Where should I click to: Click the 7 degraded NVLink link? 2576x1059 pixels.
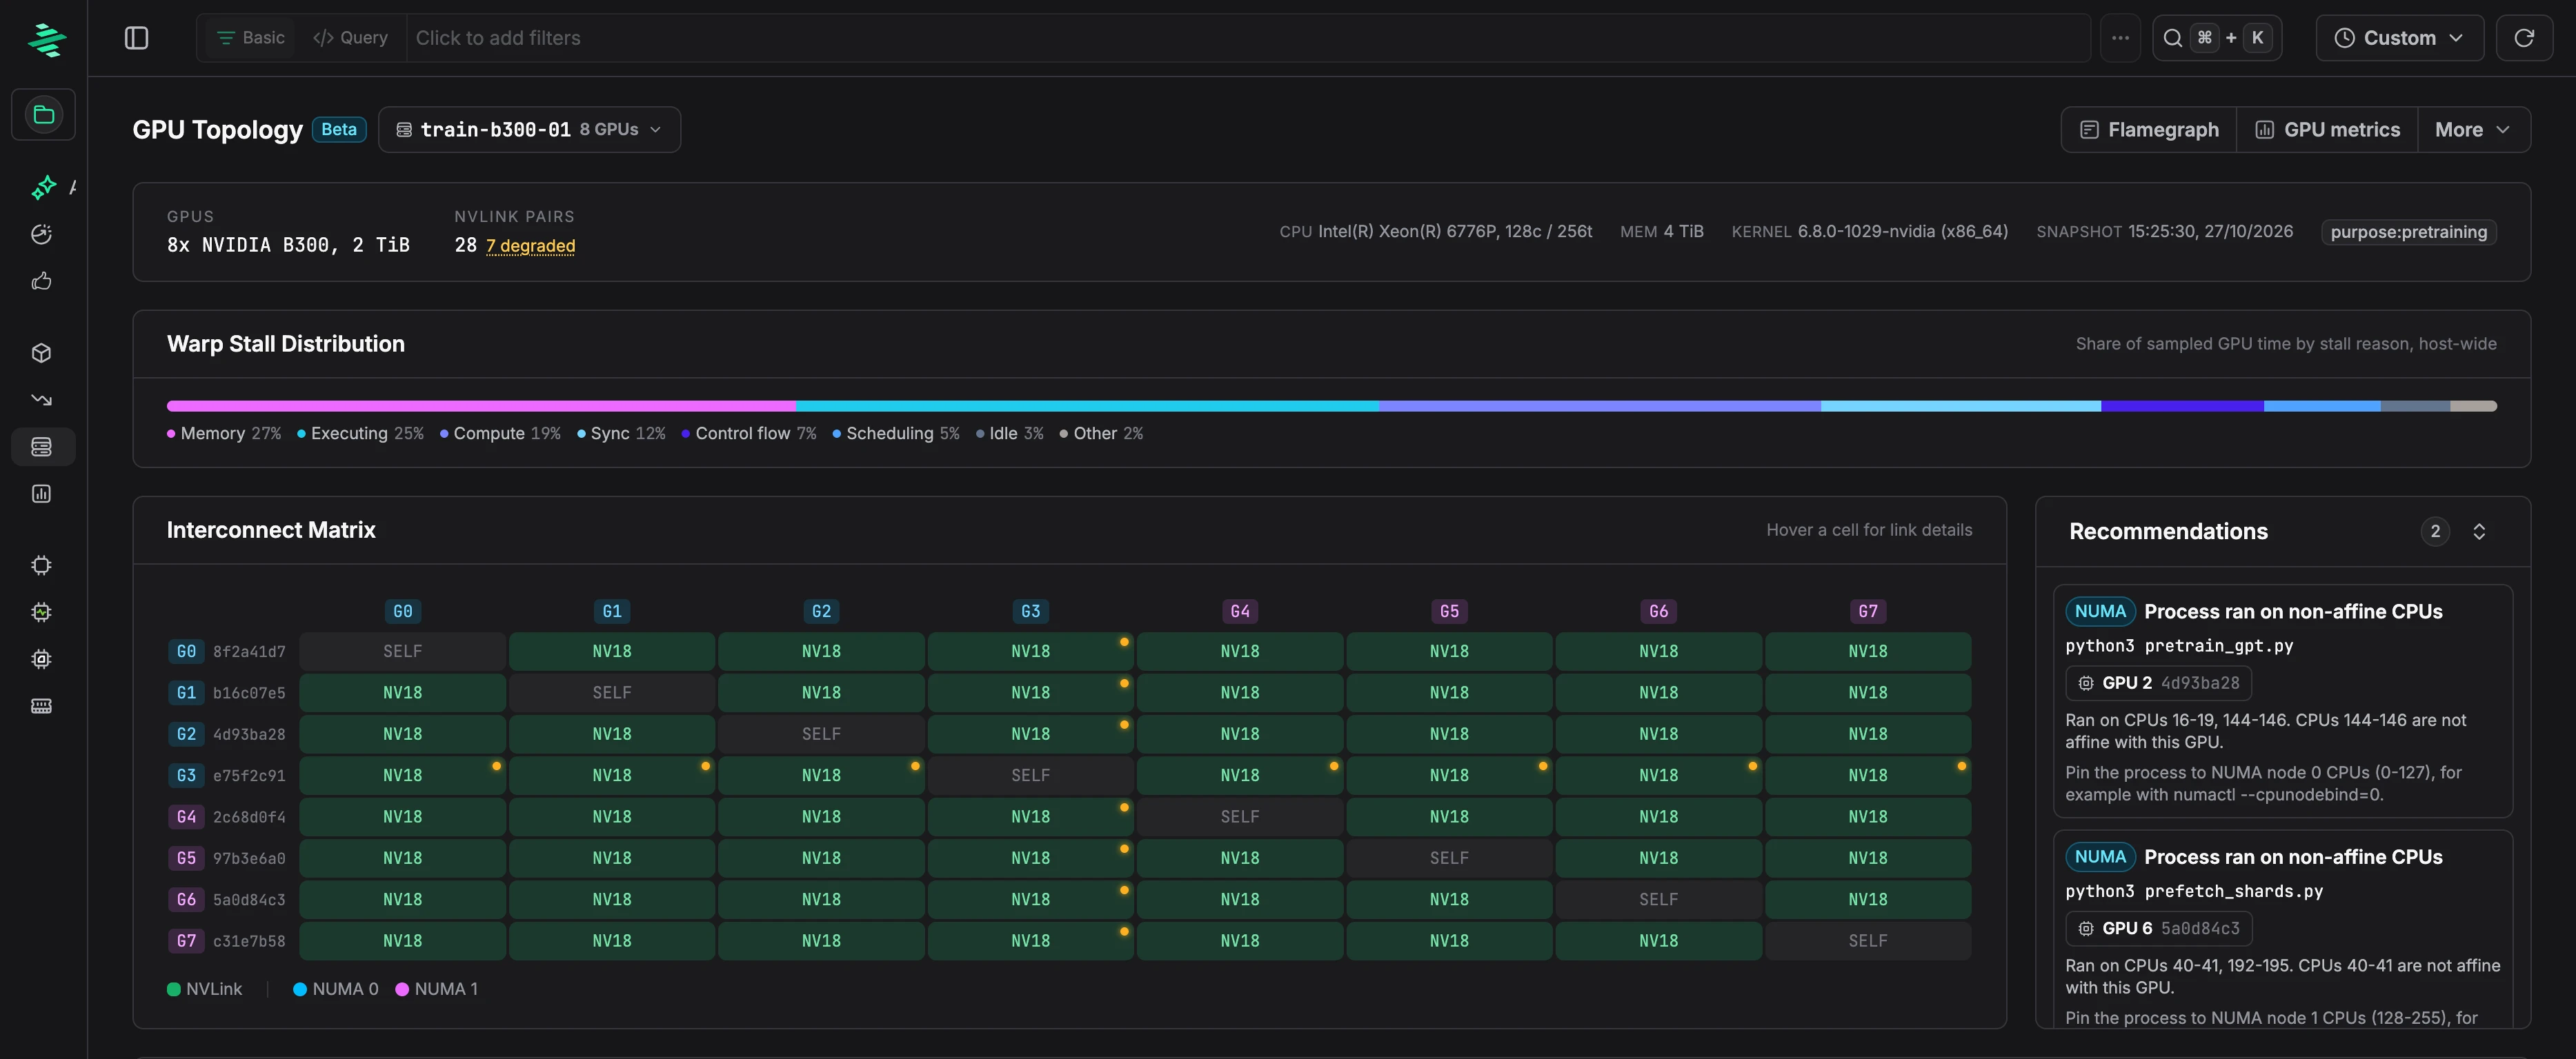(x=530, y=245)
